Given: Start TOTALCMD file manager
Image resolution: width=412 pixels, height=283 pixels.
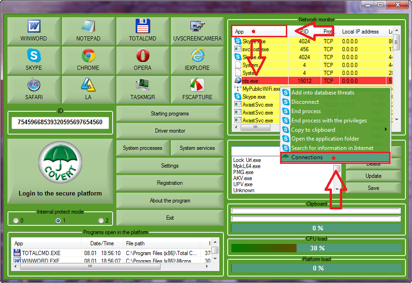Looking at the screenshot, I should pyautogui.click(x=142, y=31).
